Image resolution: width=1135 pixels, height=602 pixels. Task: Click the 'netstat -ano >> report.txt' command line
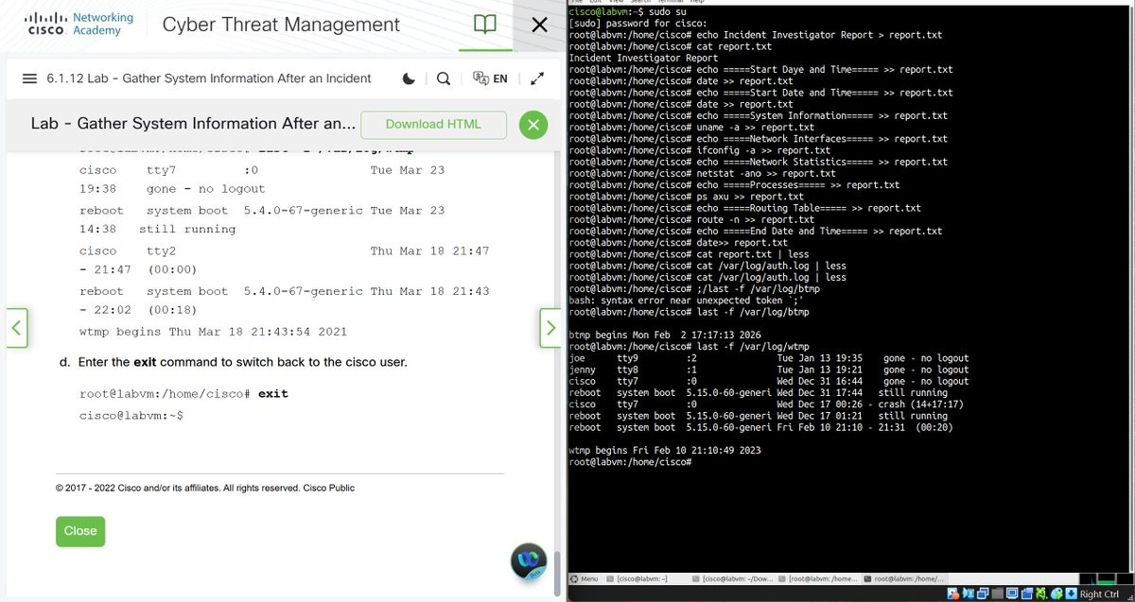(x=703, y=173)
